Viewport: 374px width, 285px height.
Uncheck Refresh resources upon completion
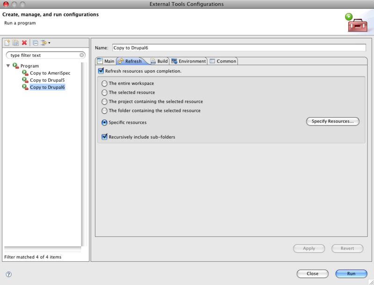coord(101,71)
